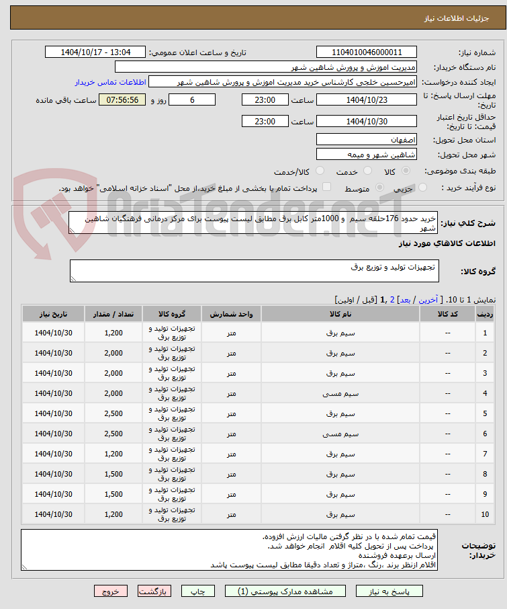Click the ردیف column header
Screen dimensions: 507x609
(x=485, y=314)
